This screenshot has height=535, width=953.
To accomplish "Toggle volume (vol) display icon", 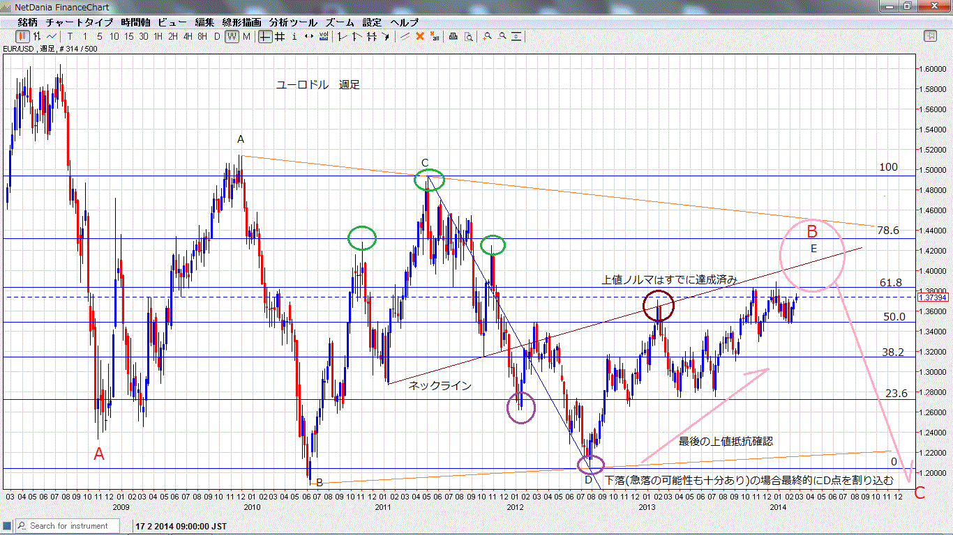I will [324, 36].
